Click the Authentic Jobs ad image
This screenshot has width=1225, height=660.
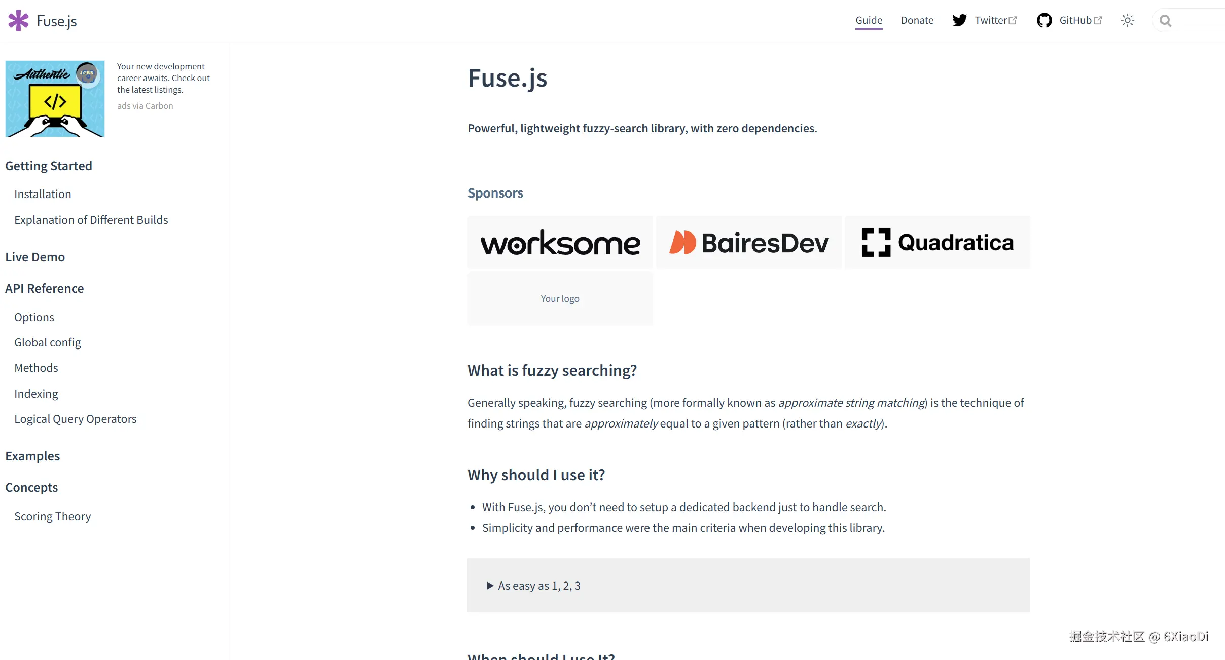(55, 99)
